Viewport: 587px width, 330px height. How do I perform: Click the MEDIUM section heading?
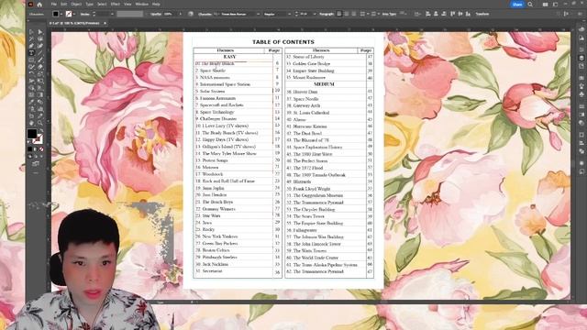click(324, 84)
